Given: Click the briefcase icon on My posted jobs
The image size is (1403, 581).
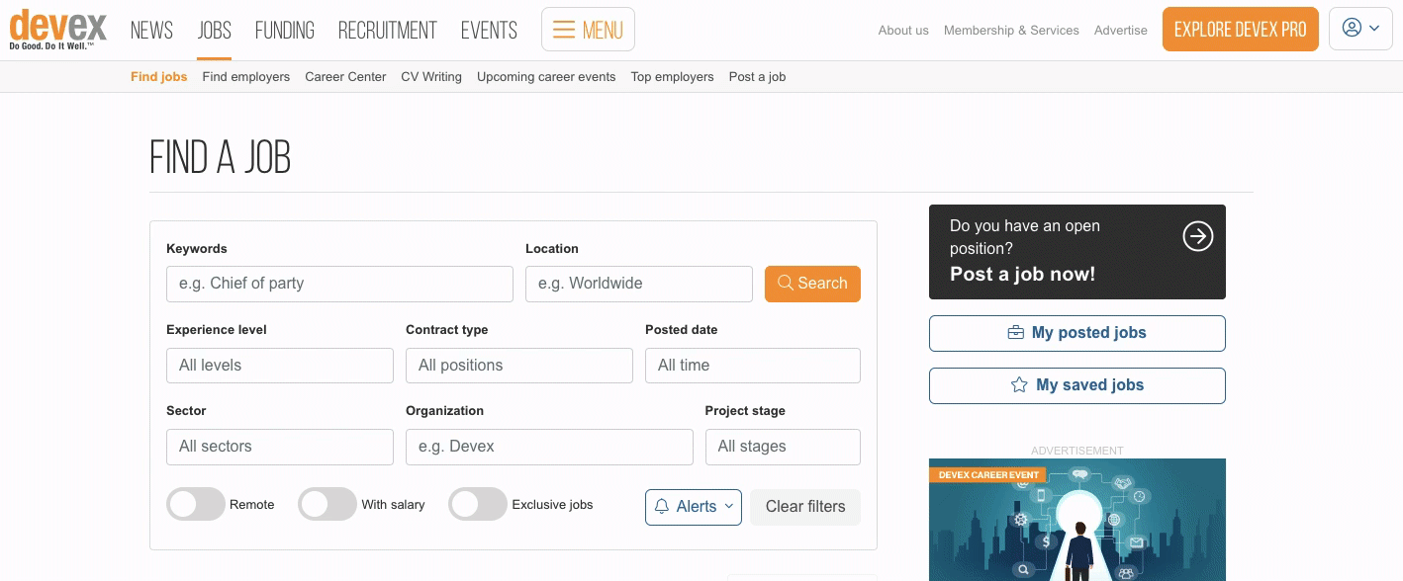Looking at the screenshot, I should coord(1015,333).
